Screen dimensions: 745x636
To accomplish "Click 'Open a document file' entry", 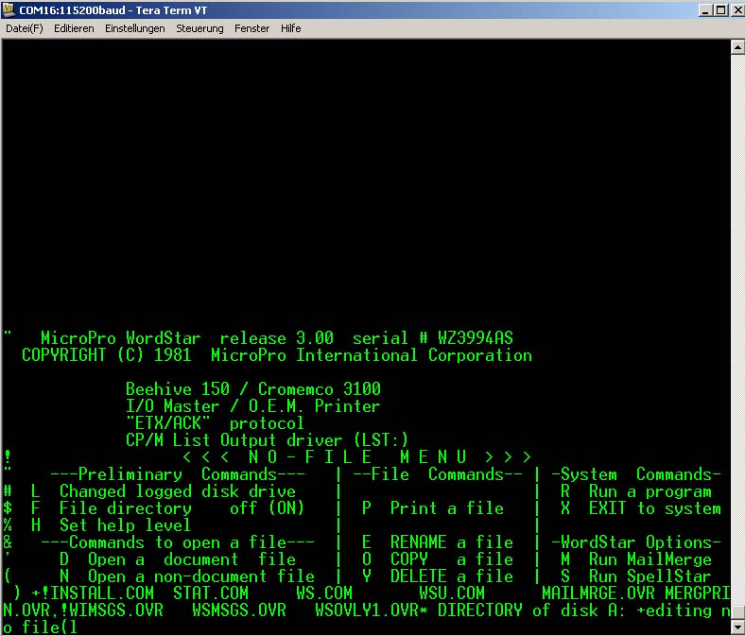I will pyautogui.click(x=192, y=559).
